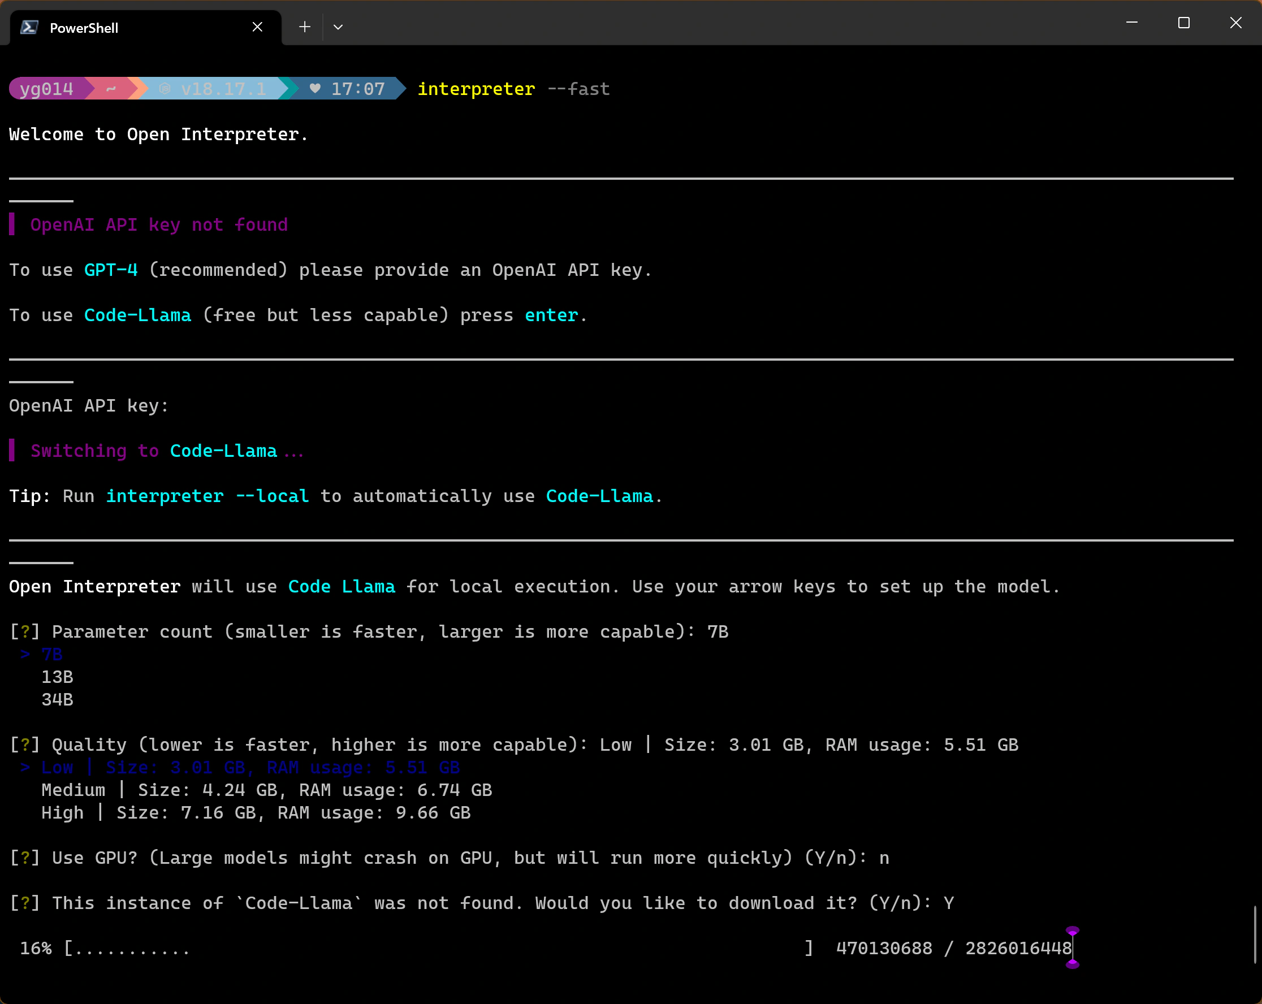Click the heart icon in prompt
Screen dimensions: 1262x1004
pos(315,88)
